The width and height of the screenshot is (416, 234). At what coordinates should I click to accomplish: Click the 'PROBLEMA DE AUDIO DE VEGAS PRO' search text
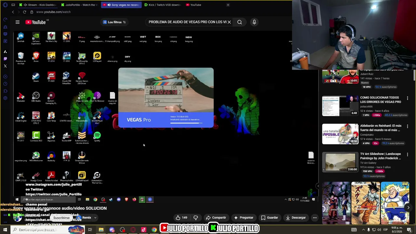pos(188,22)
